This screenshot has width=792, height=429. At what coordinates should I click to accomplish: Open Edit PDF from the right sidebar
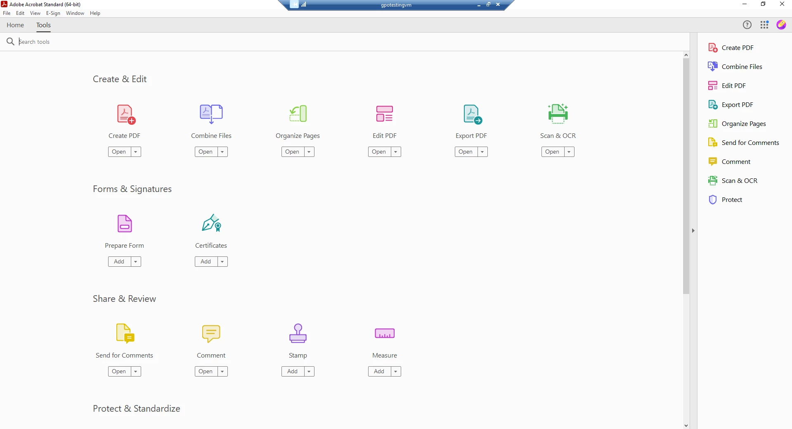tap(727, 86)
